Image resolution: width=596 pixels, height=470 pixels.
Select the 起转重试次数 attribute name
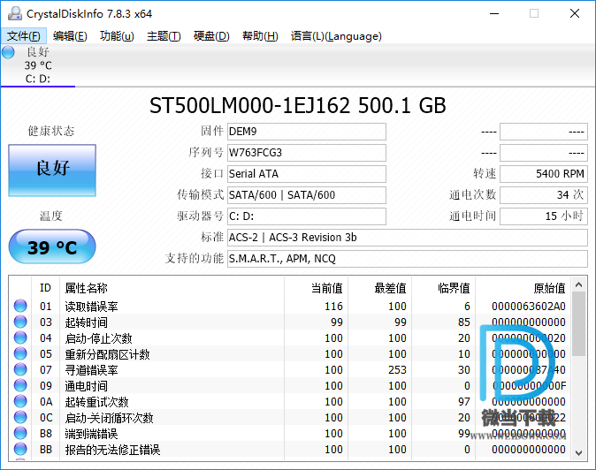96,402
